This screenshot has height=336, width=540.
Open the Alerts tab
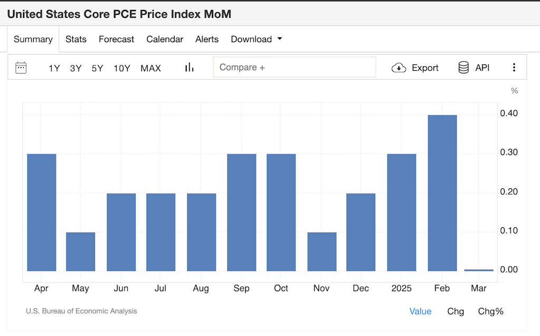coord(207,39)
